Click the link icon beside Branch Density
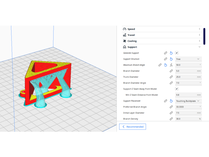The height and width of the screenshot is (157, 209). pyautogui.click(x=171, y=119)
